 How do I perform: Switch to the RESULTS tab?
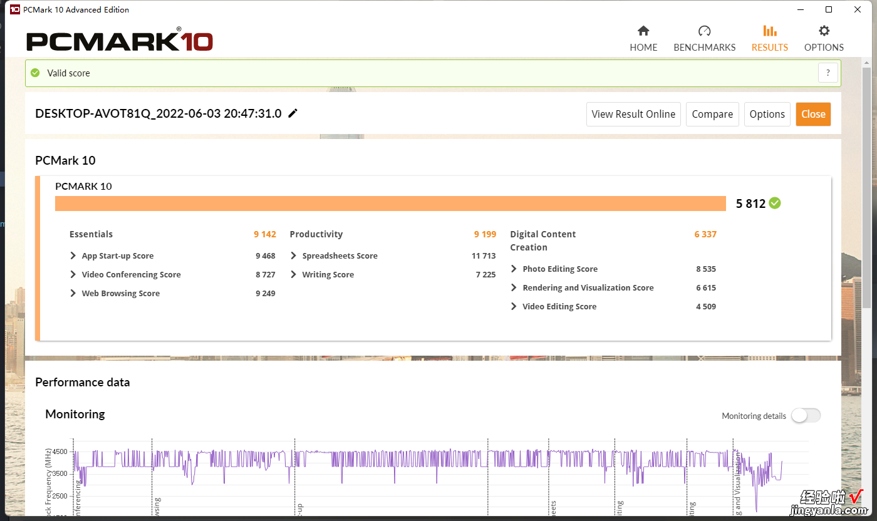(x=769, y=39)
